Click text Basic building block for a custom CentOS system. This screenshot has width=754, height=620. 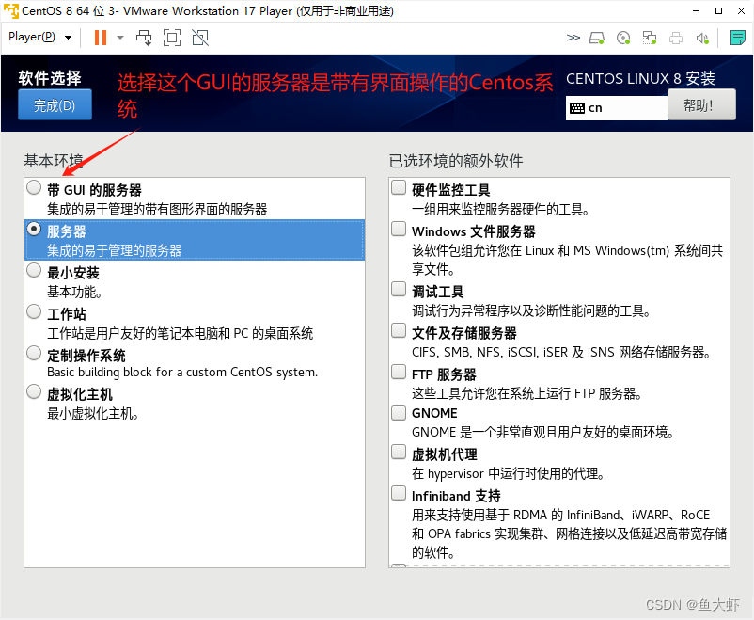(182, 373)
